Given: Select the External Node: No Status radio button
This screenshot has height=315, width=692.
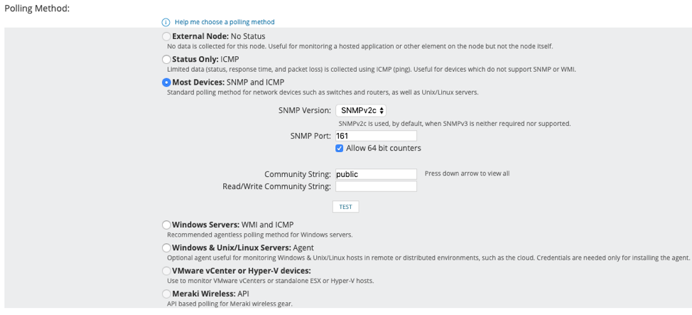Looking at the screenshot, I should [x=166, y=36].
